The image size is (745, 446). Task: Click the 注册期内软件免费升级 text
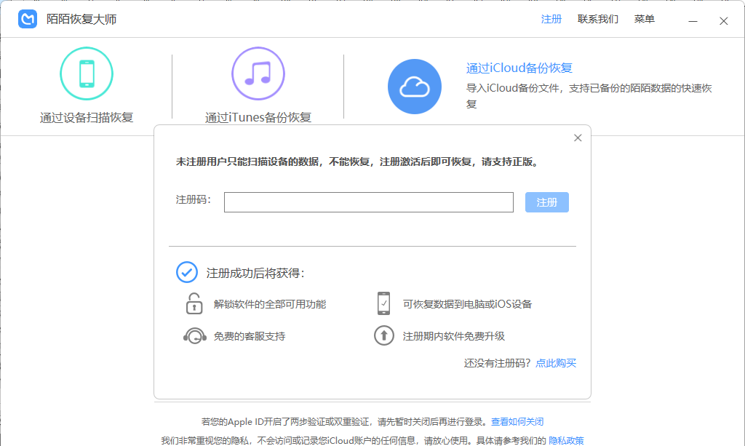coord(454,336)
